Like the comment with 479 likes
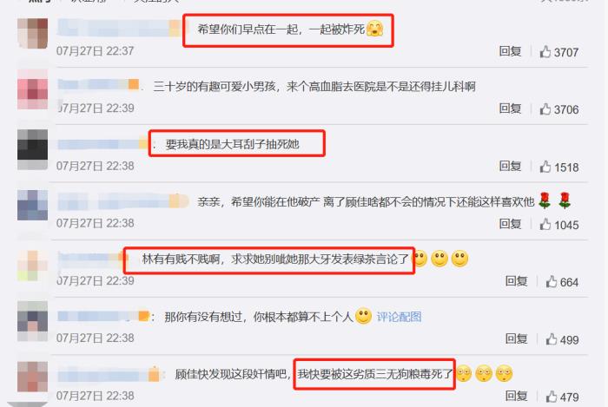608x407 pixels. pyautogui.click(x=552, y=397)
